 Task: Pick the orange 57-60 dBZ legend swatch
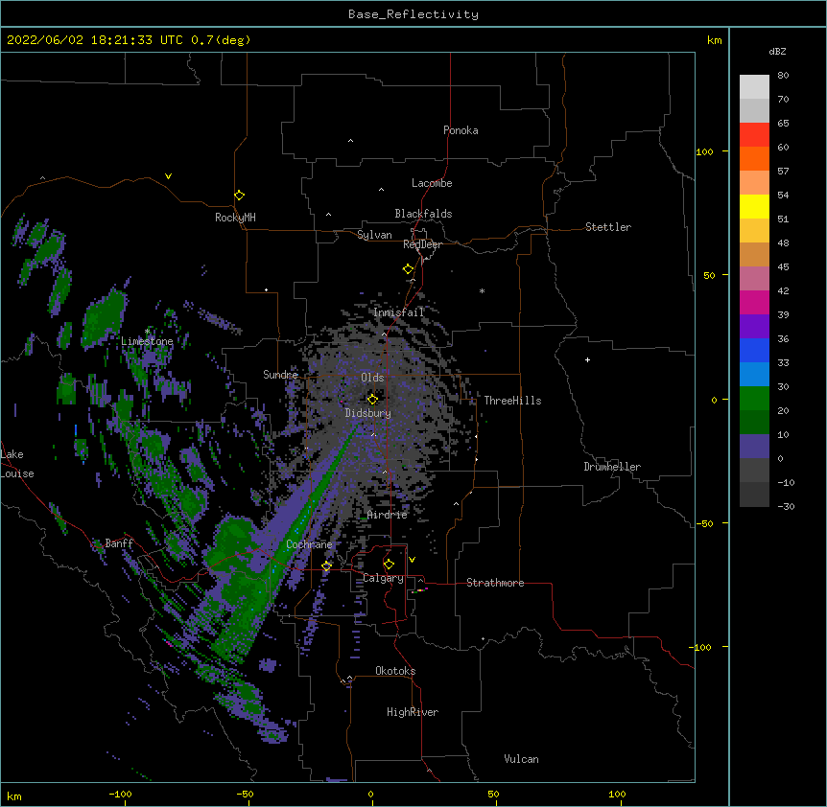(x=754, y=158)
